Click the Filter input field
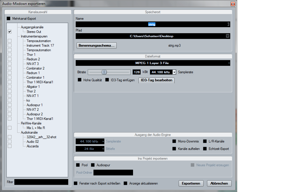Viewport: 289px width, 192px height. pyautogui.click(x=41, y=182)
